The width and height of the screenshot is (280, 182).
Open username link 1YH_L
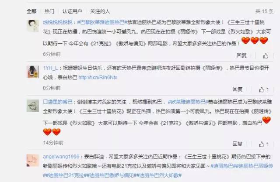[x=50, y=68]
